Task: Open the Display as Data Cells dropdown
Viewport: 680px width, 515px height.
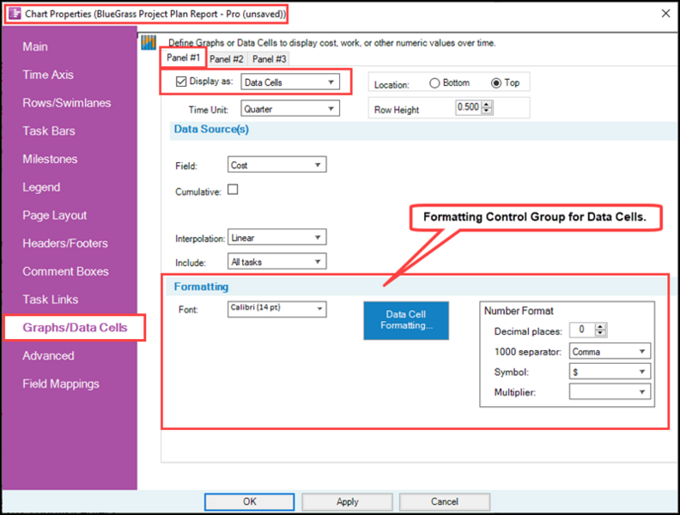Action: [x=290, y=82]
